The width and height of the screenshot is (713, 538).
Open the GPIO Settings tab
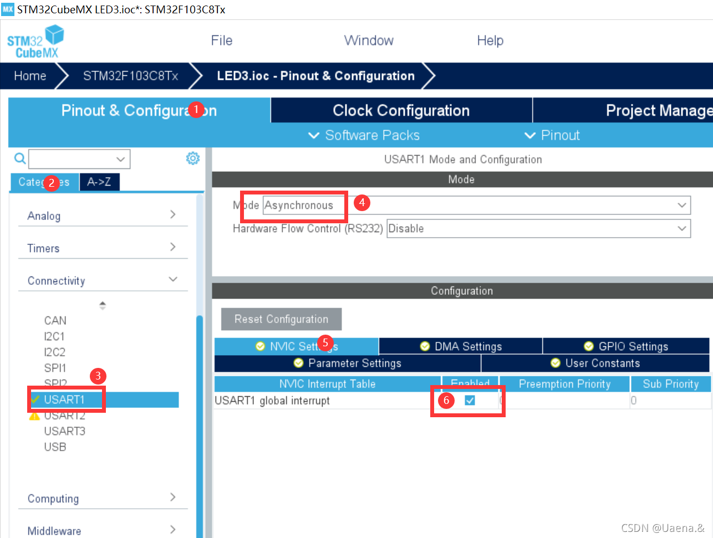pos(626,346)
